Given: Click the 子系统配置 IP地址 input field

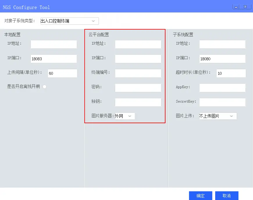Looking at the screenshot, I should click(222, 44).
